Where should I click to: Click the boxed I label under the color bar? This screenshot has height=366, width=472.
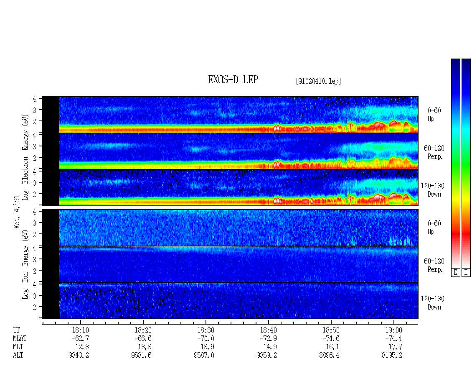[x=466, y=272]
